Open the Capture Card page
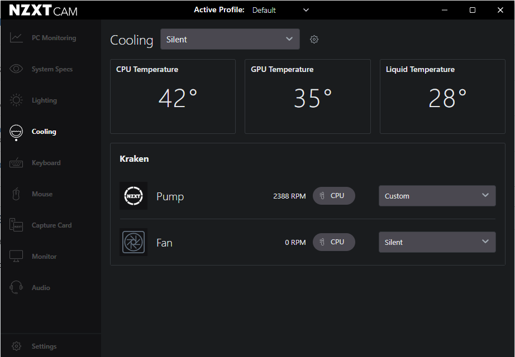Viewport: 515px width, 357px height. [51, 225]
